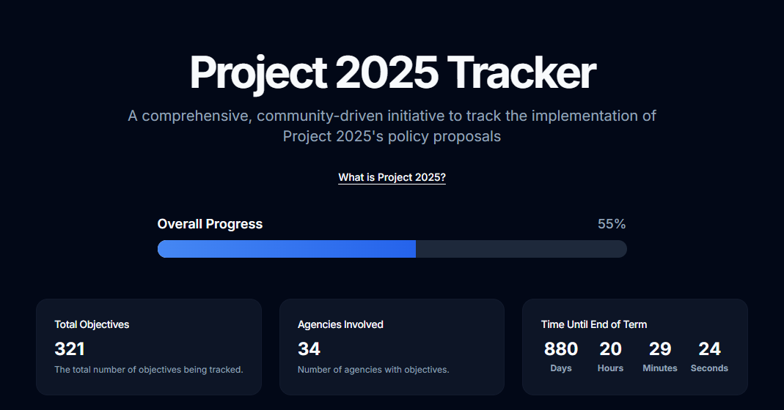This screenshot has height=410, width=784.
Task: Select the 'Total Objectives' card title
Action: (92, 324)
